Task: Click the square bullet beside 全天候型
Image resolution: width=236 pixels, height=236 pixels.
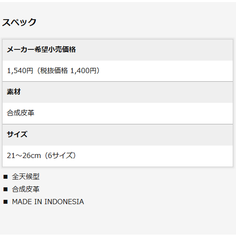Action: tap(5, 177)
